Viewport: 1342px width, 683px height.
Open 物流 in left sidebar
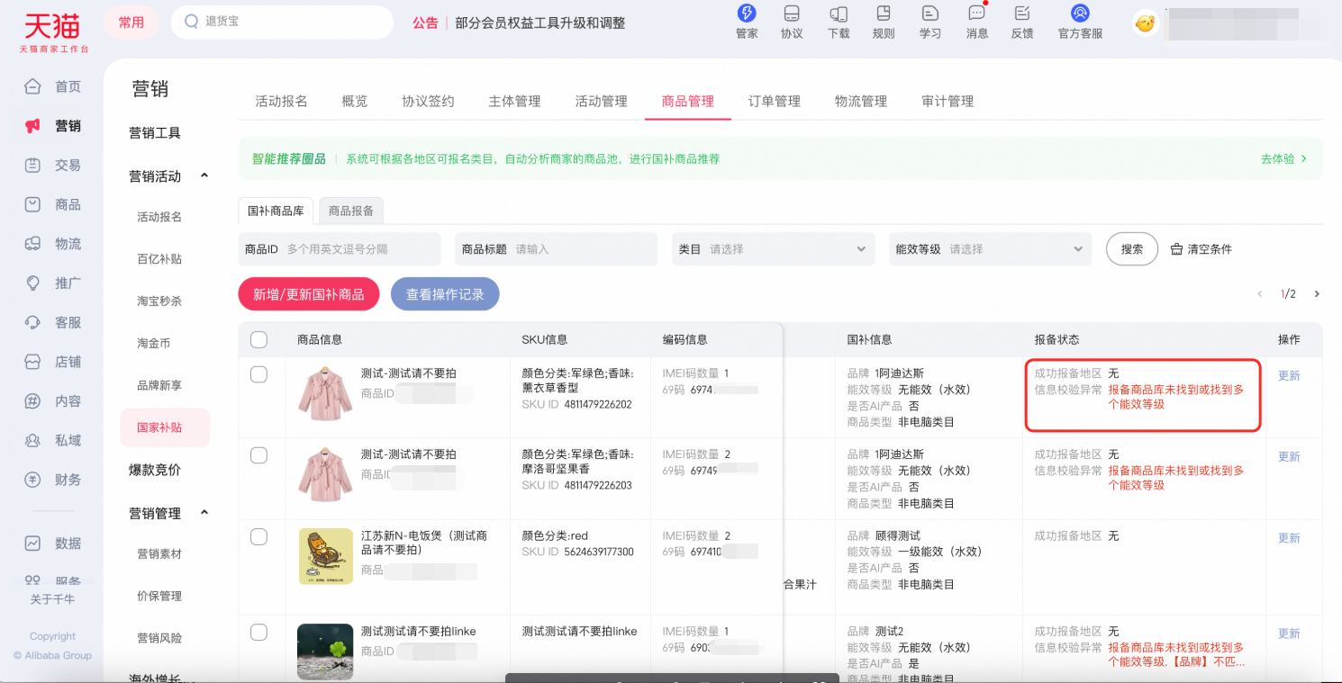pos(53,244)
